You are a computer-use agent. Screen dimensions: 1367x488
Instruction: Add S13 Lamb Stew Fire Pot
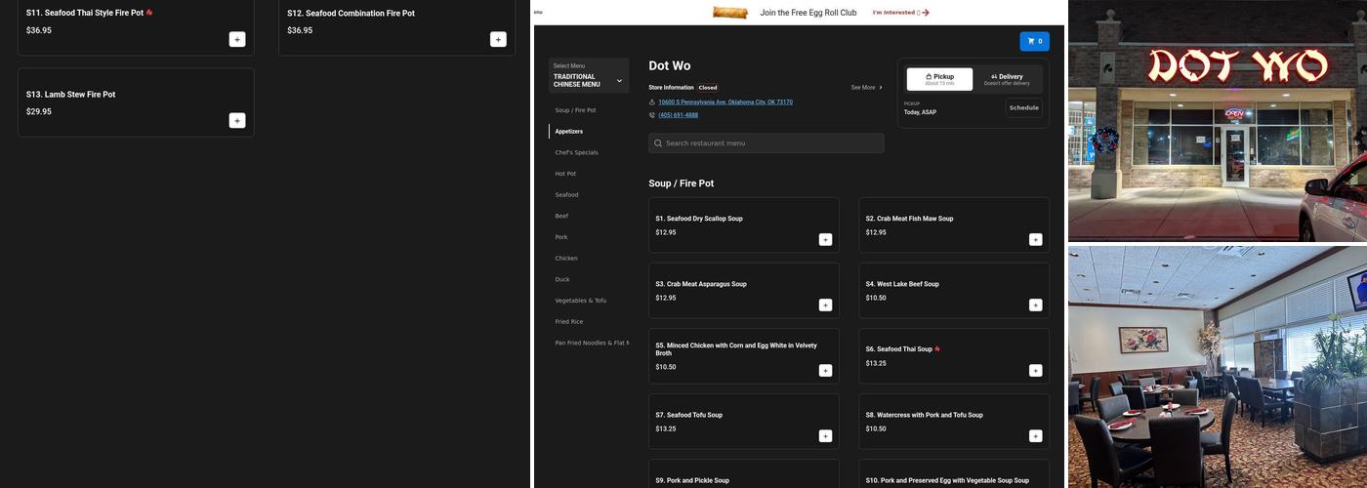tap(237, 120)
